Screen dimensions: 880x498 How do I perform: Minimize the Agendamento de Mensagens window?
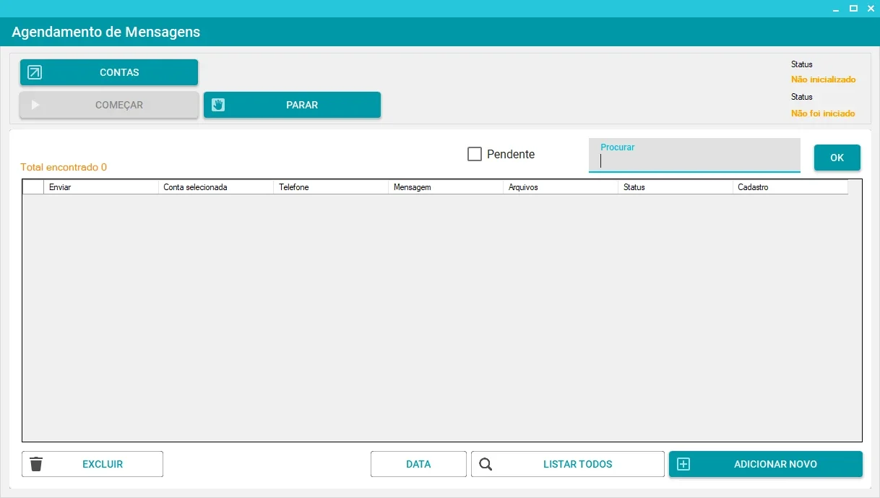point(836,9)
